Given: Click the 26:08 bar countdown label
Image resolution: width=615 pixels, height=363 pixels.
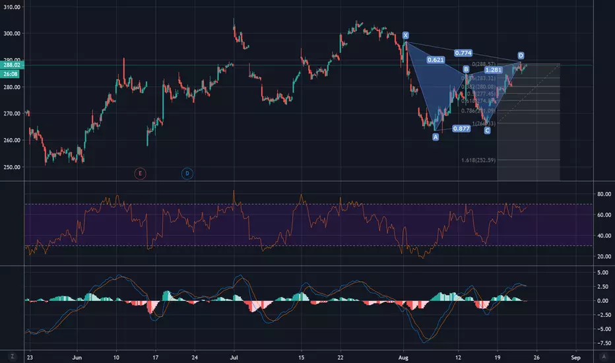Looking at the screenshot, I should coord(11,74).
